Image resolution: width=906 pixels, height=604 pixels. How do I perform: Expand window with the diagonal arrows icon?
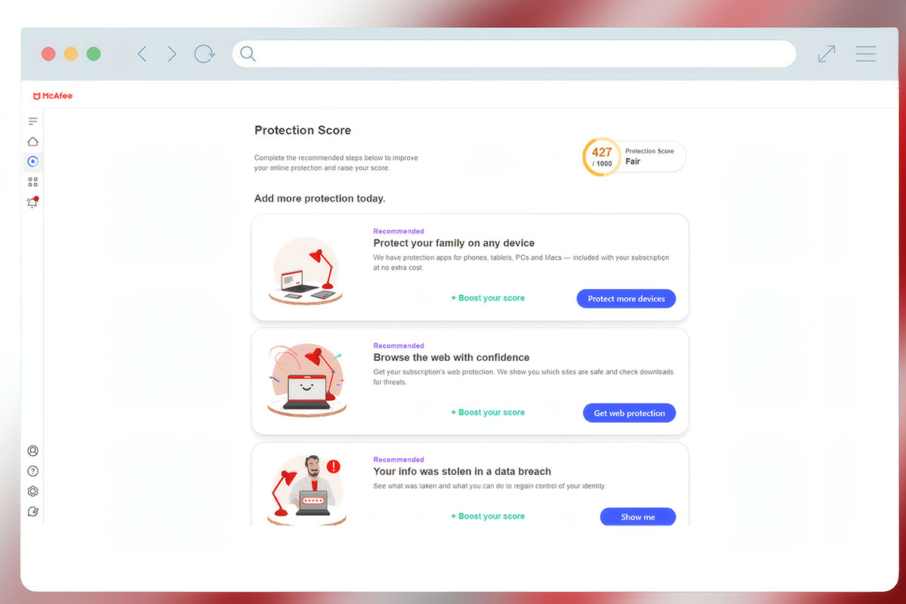point(827,54)
